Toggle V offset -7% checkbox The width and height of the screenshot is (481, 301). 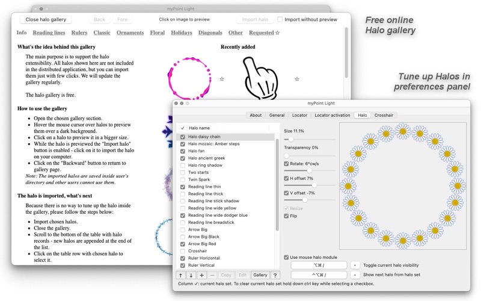click(x=287, y=193)
